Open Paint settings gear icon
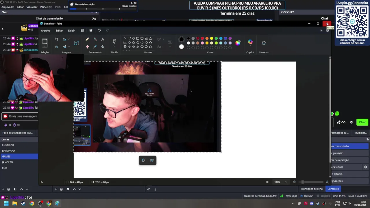The width and height of the screenshot is (370, 208). [x=327, y=30]
